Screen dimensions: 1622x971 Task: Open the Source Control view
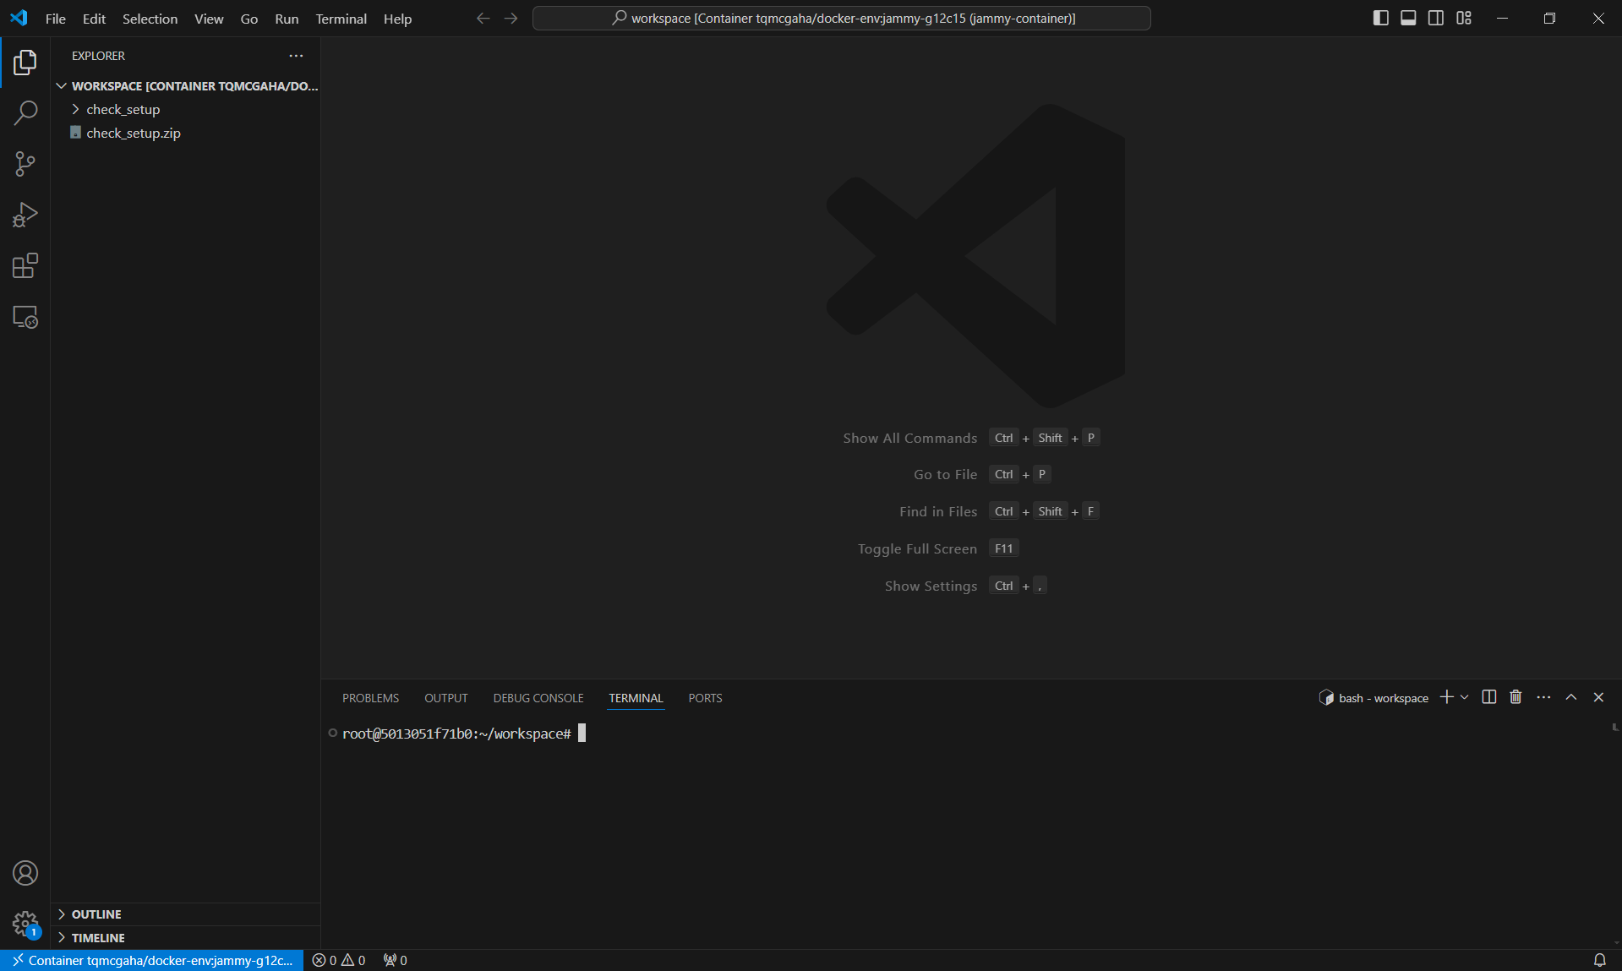coord(25,164)
